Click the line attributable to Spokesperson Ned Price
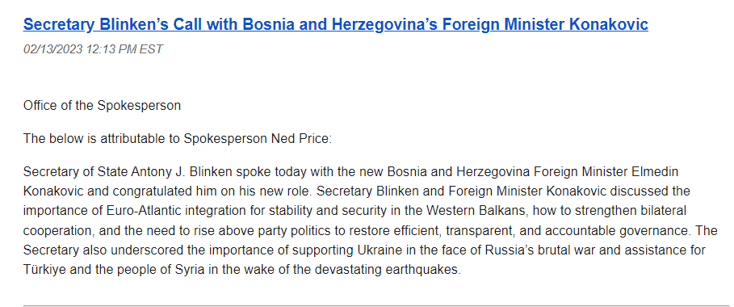This screenshot has height=307, width=734. pyautogui.click(x=178, y=139)
